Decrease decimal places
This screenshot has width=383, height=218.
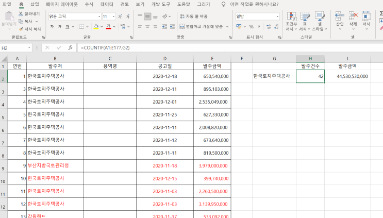[x=276, y=27]
